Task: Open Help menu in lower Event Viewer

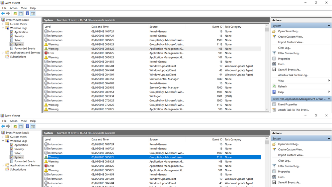Action: click(33, 121)
